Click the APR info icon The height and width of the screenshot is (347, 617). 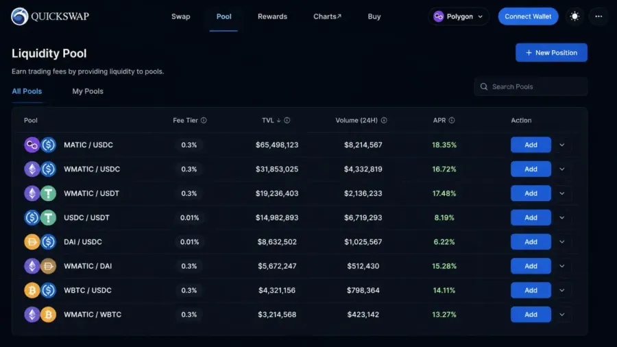click(x=452, y=121)
